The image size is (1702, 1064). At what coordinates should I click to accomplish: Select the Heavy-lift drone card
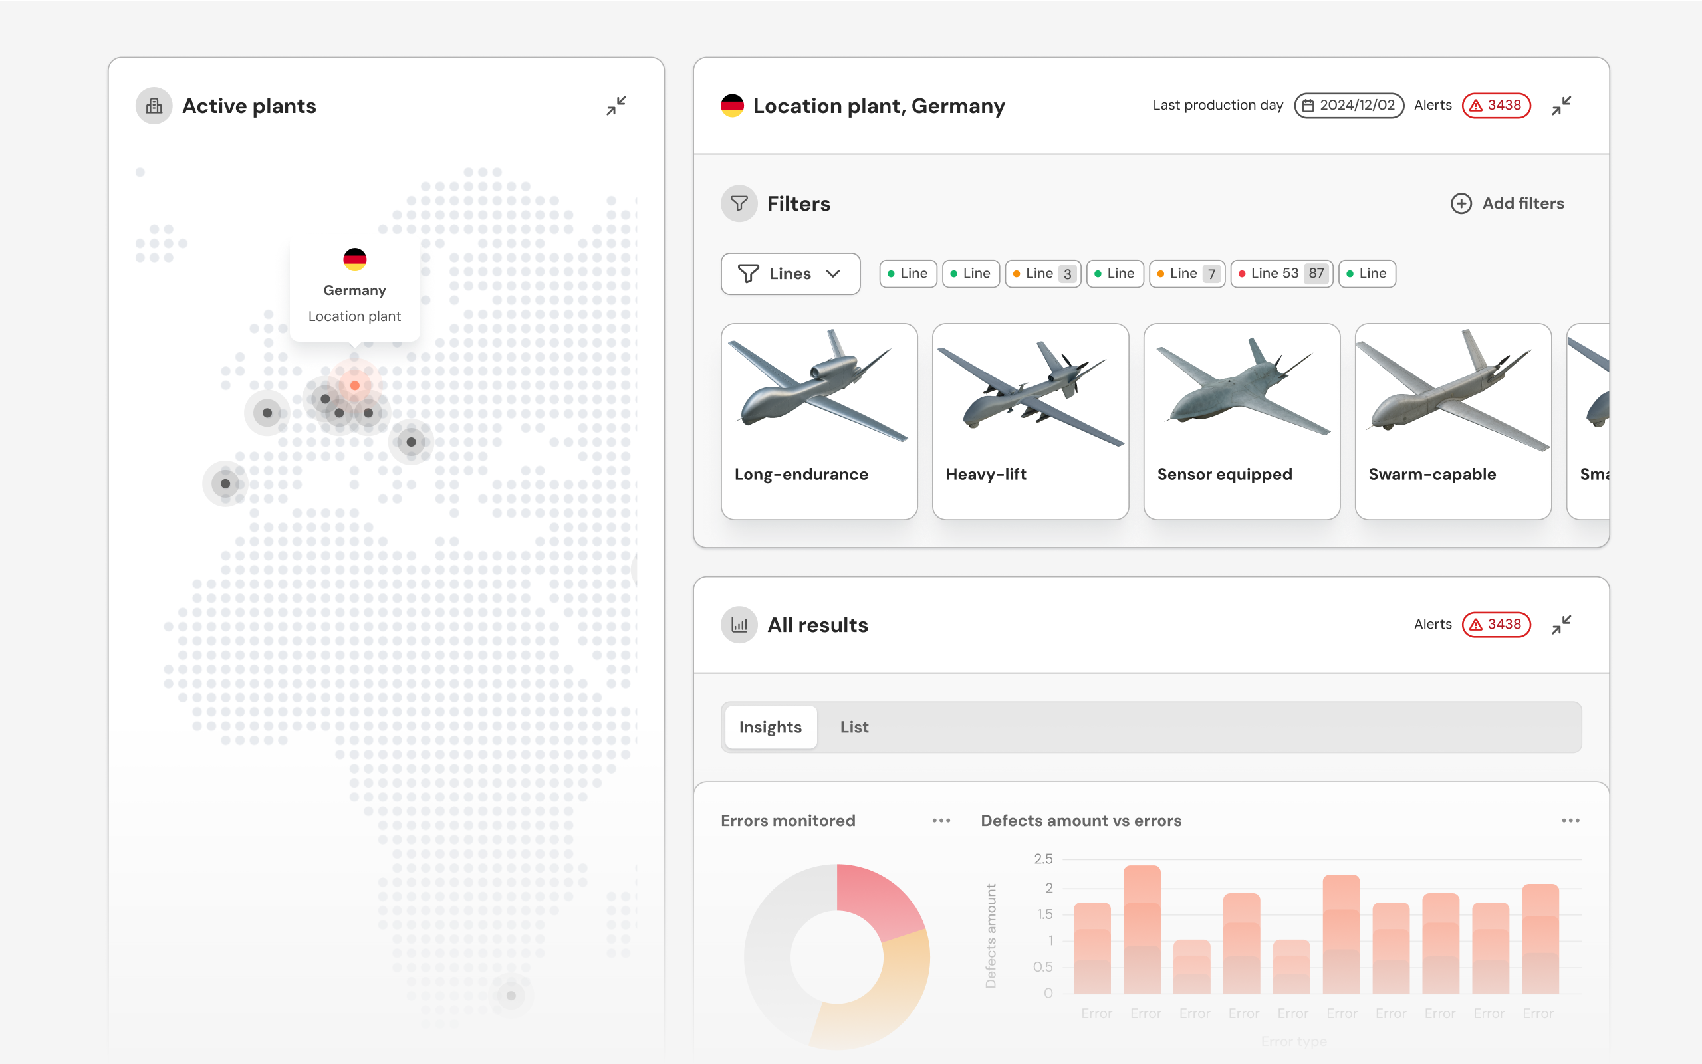pos(1031,421)
